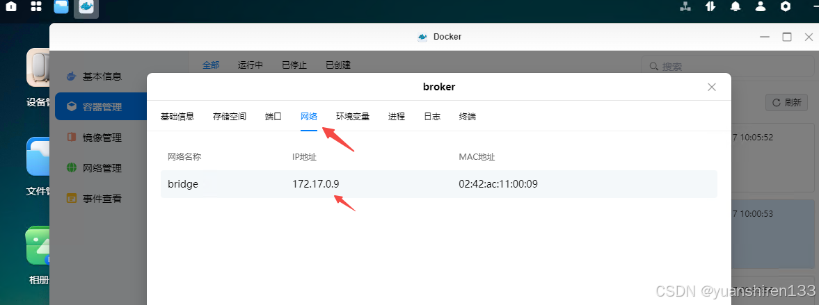The width and height of the screenshot is (819, 305).
Task: Filter containers by 已创建
Action: click(338, 65)
